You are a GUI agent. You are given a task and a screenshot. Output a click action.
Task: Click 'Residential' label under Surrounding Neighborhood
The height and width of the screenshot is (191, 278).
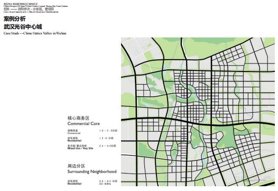(75, 184)
